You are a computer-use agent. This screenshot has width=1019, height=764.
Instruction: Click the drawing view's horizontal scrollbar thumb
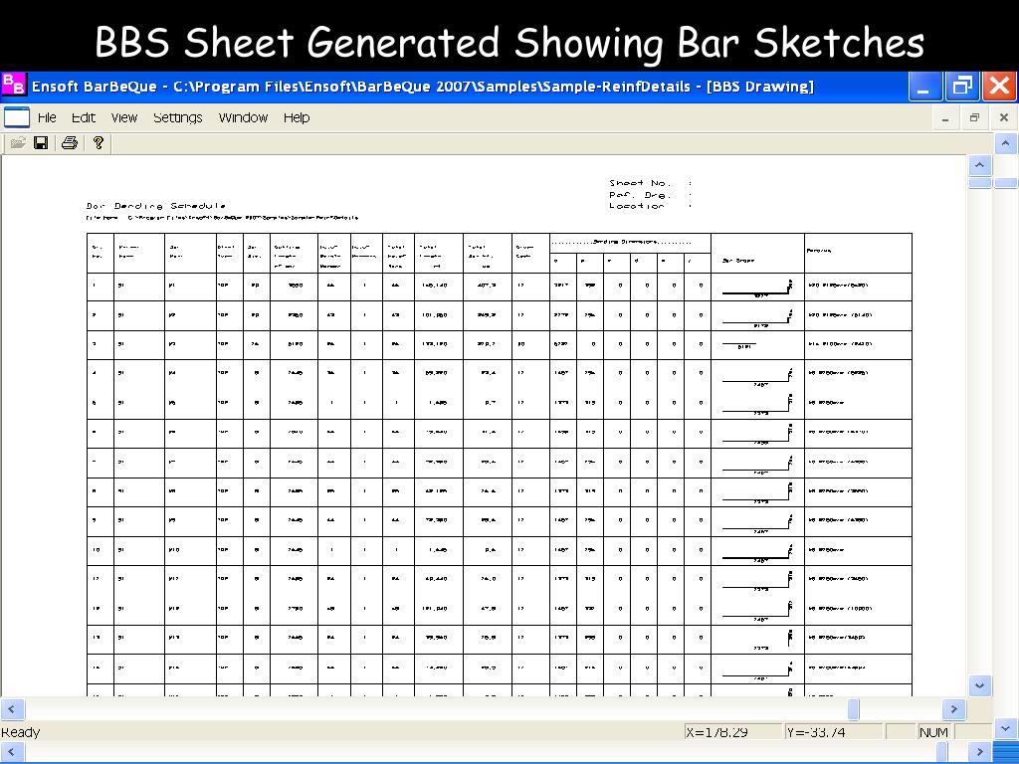pyautogui.click(x=853, y=709)
